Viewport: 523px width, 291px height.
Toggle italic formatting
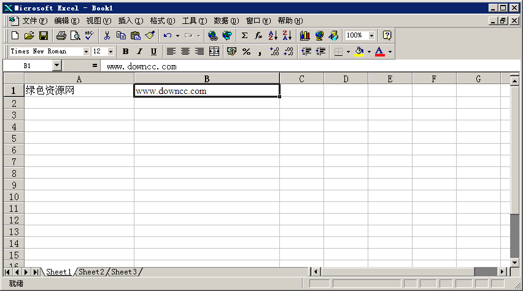click(139, 52)
